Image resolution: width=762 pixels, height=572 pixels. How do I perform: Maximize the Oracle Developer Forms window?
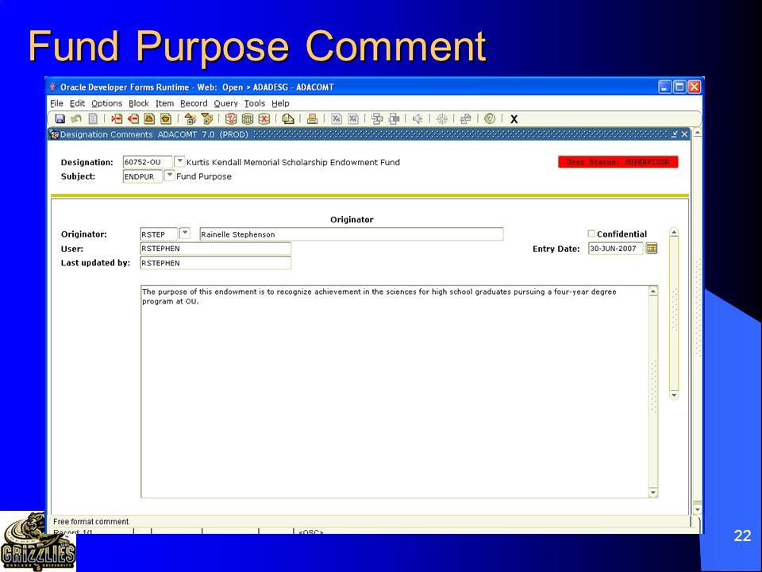680,87
